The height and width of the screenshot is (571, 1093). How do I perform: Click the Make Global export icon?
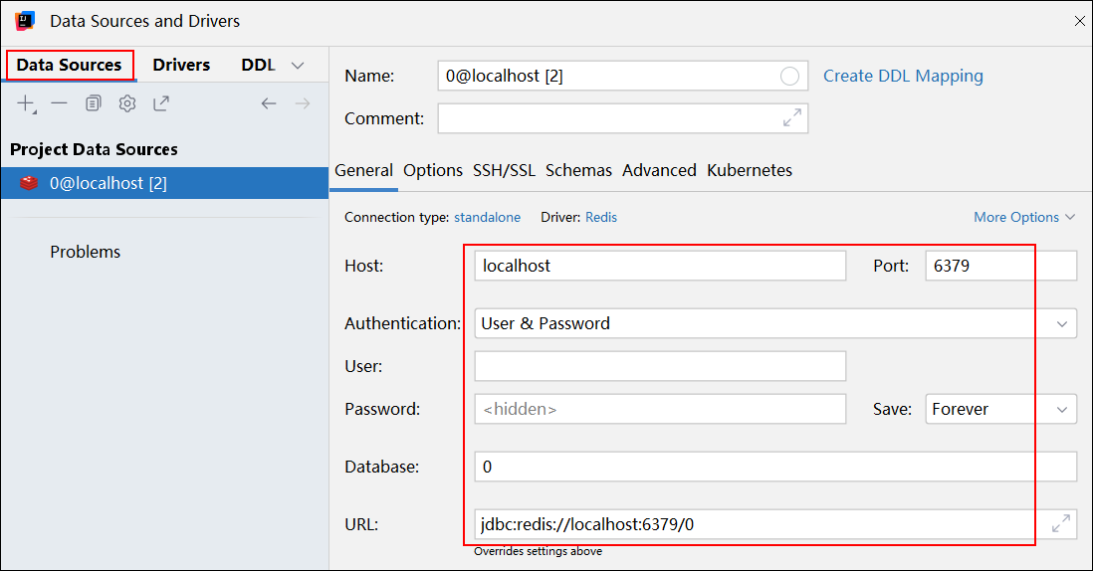pos(161,102)
